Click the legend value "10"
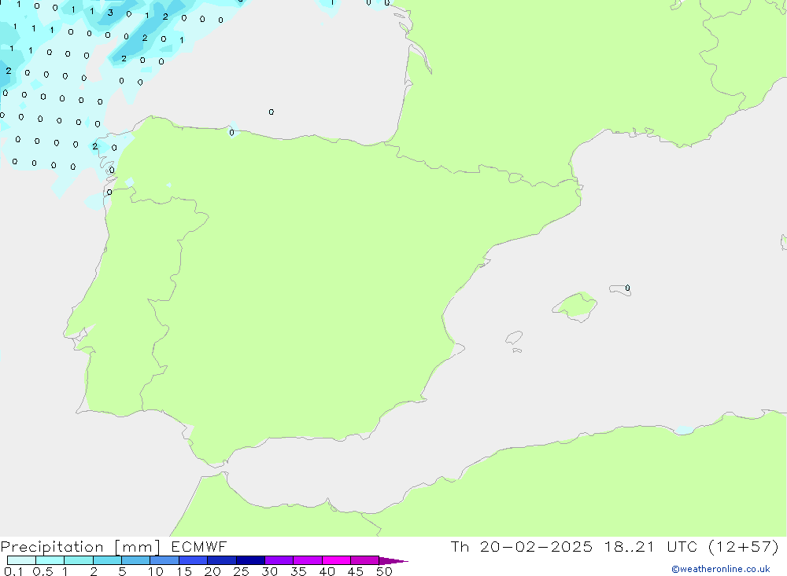787x576 pixels. coord(156,571)
